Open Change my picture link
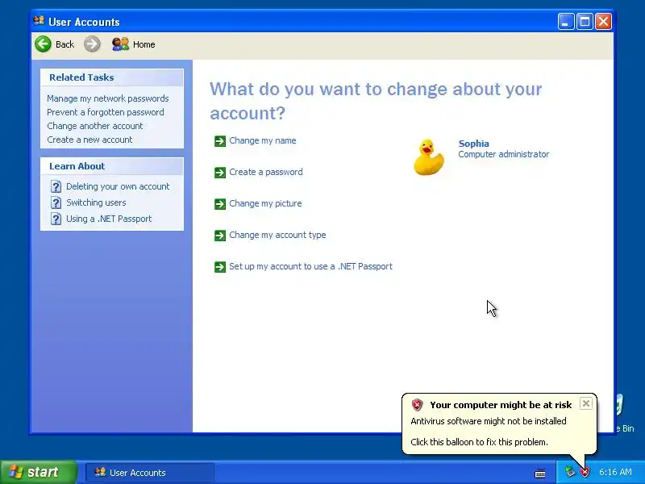 pos(265,203)
